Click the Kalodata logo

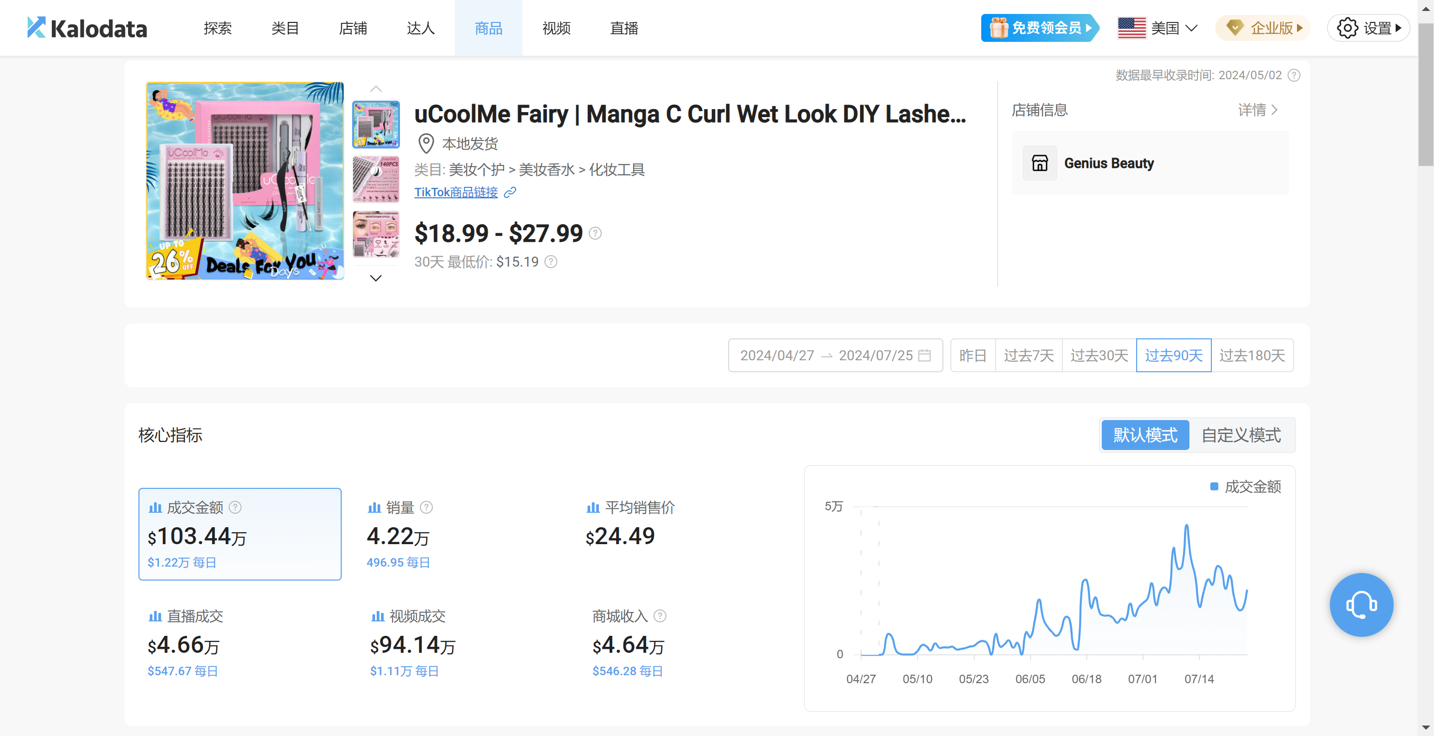[x=87, y=28]
